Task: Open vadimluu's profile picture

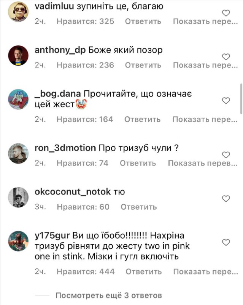Action: (x=18, y=12)
